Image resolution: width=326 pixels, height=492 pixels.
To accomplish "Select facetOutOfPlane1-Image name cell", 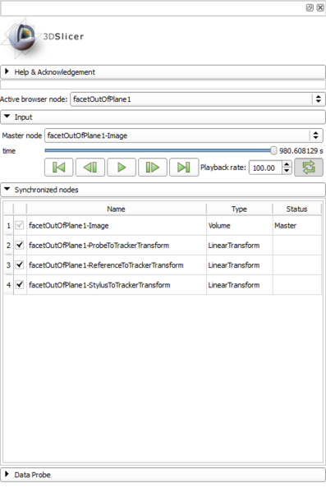I will (x=117, y=226).
